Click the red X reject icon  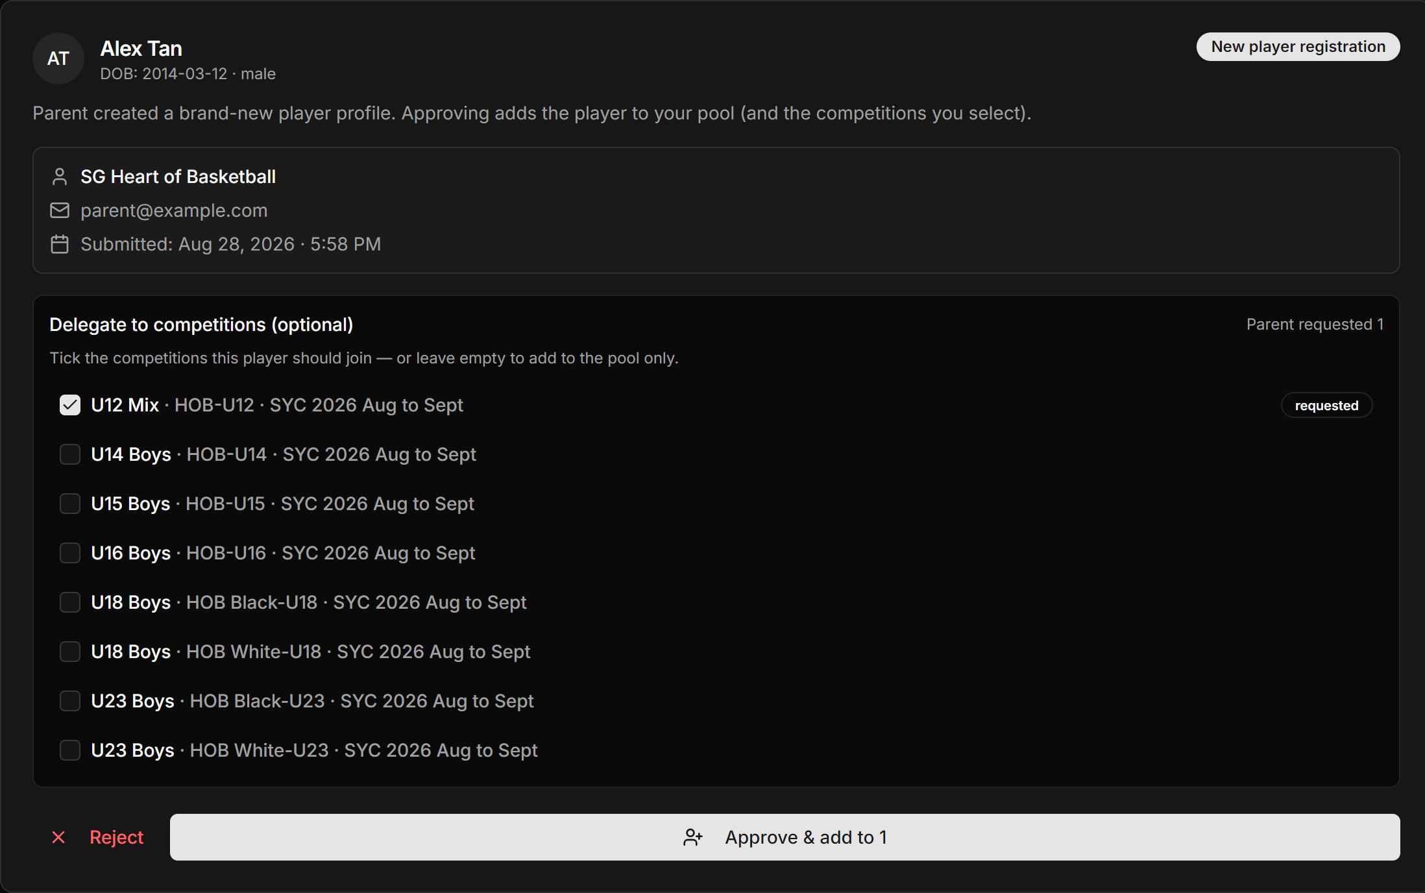[x=58, y=837]
